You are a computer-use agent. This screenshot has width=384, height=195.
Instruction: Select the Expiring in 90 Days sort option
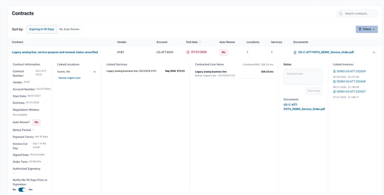tap(42, 29)
